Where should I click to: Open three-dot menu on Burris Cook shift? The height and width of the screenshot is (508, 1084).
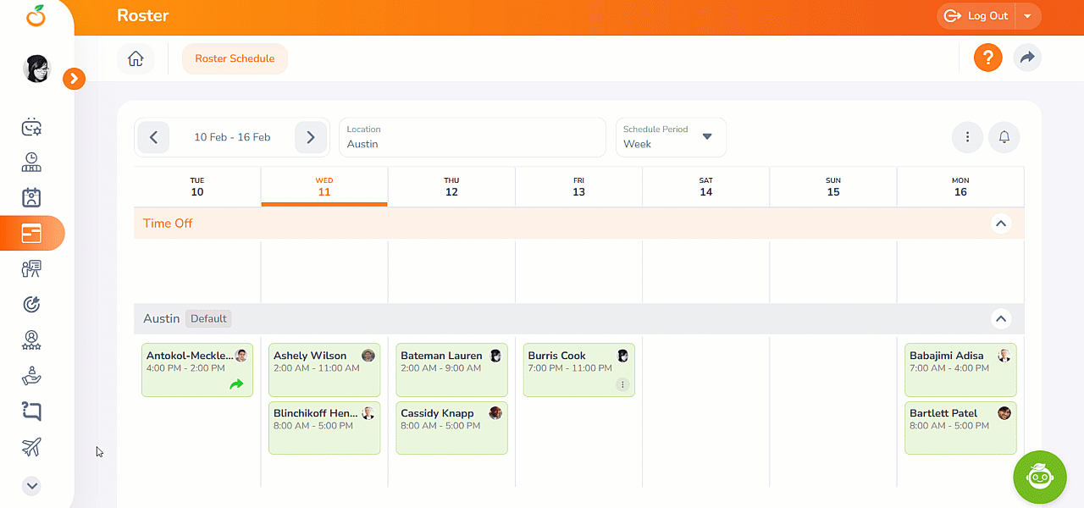coord(622,384)
